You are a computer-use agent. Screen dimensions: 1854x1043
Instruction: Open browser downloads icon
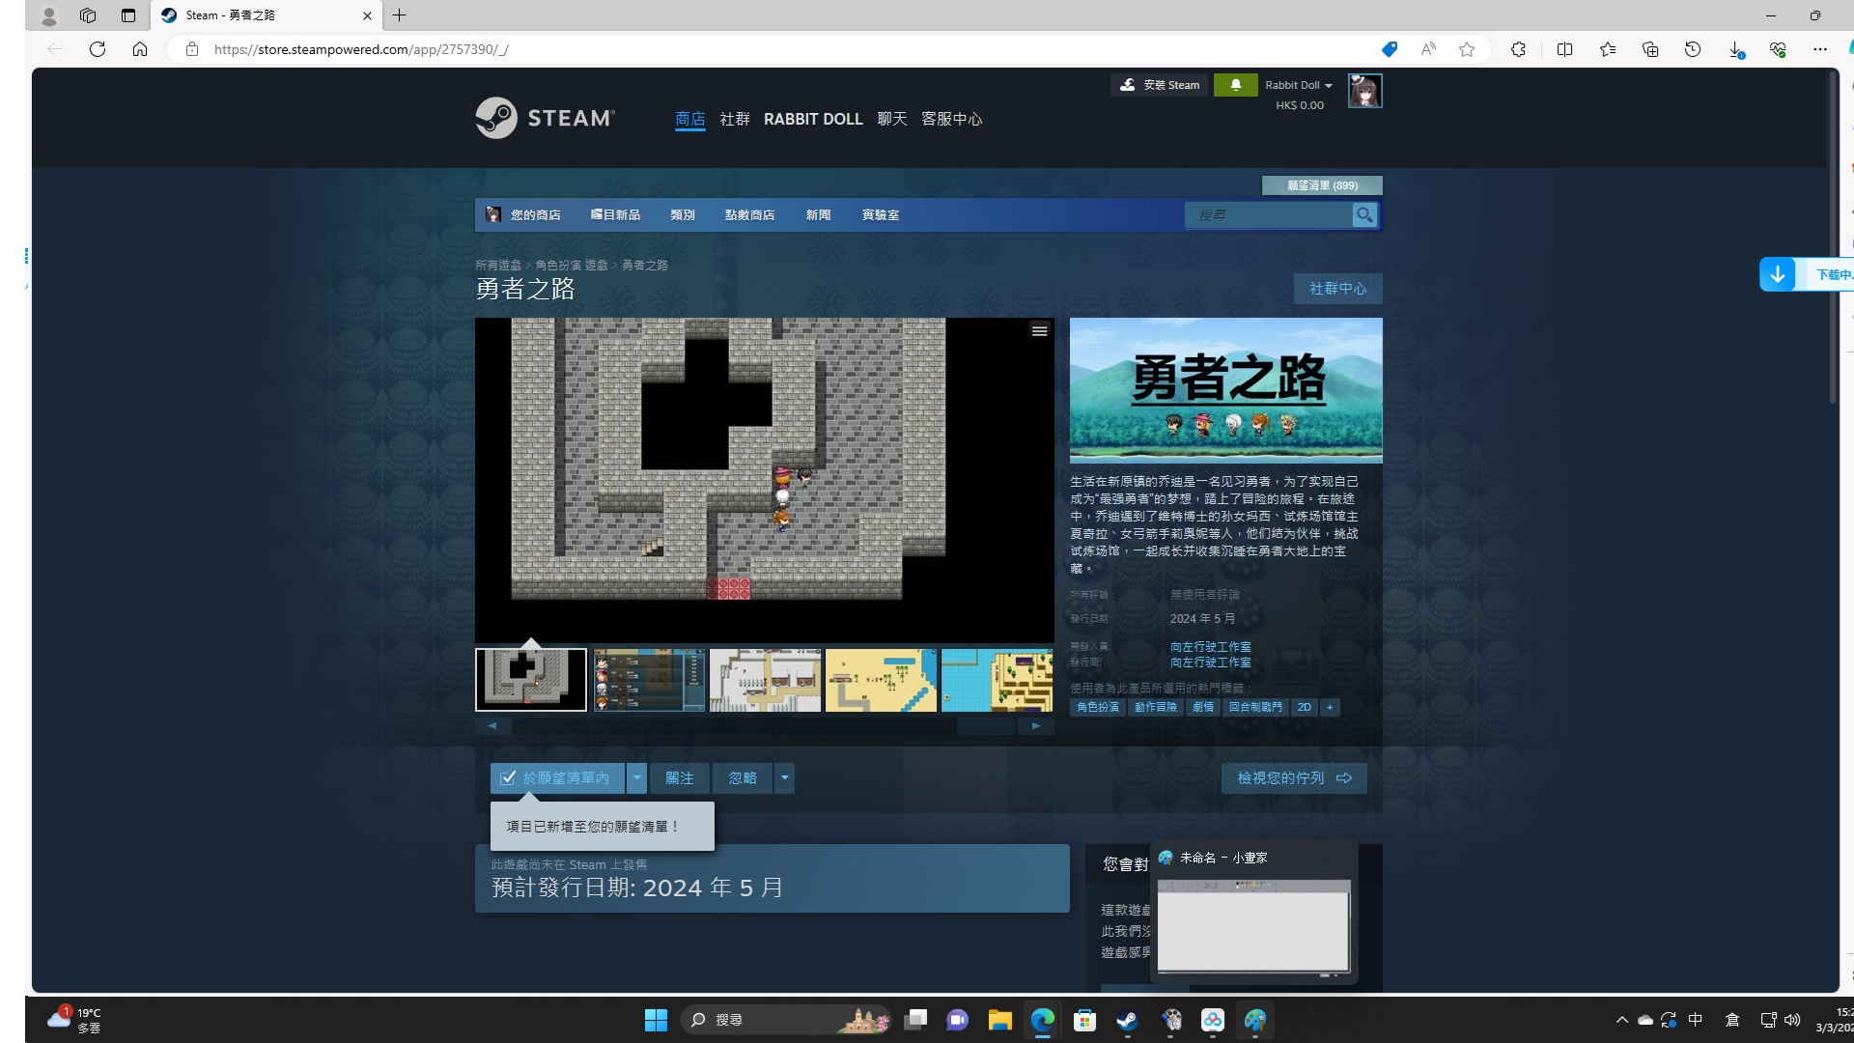coord(1735,49)
